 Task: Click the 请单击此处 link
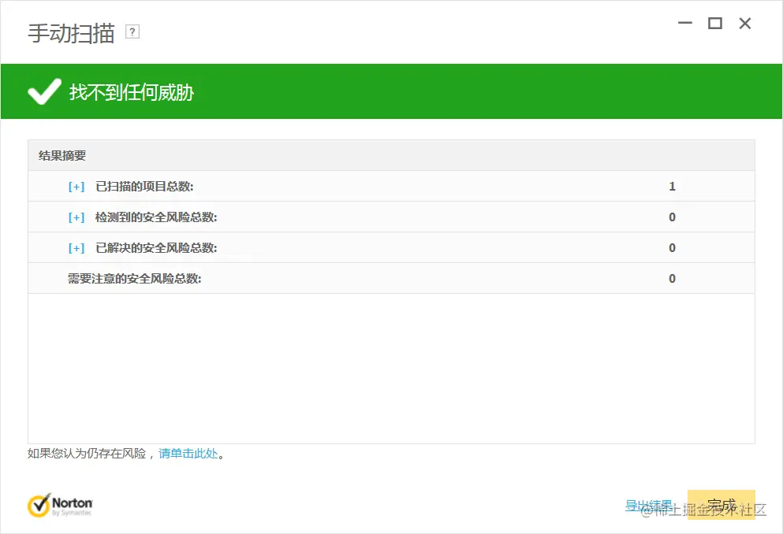click(x=188, y=453)
